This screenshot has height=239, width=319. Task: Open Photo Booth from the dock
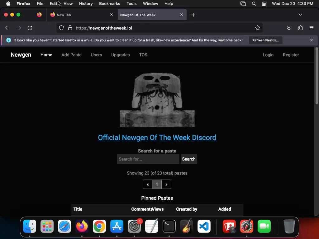pyautogui.click(x=229, y=226)
